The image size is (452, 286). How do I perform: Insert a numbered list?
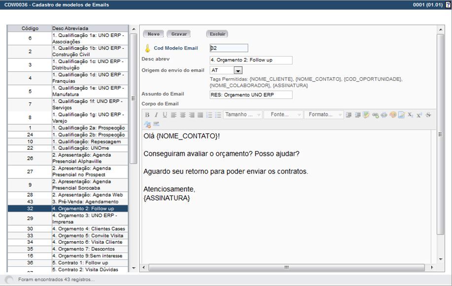209,115
